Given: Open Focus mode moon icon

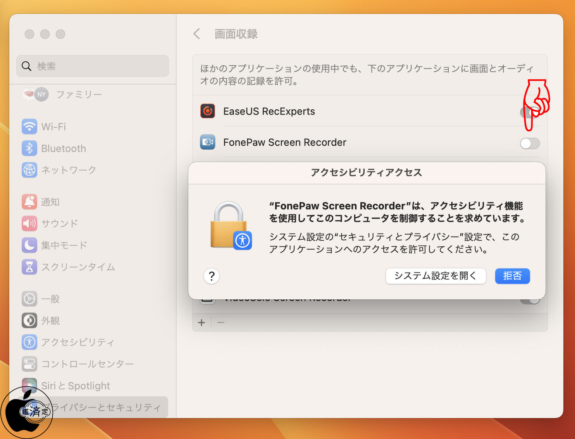Looking at the screenshot, I should pos(29,245).
